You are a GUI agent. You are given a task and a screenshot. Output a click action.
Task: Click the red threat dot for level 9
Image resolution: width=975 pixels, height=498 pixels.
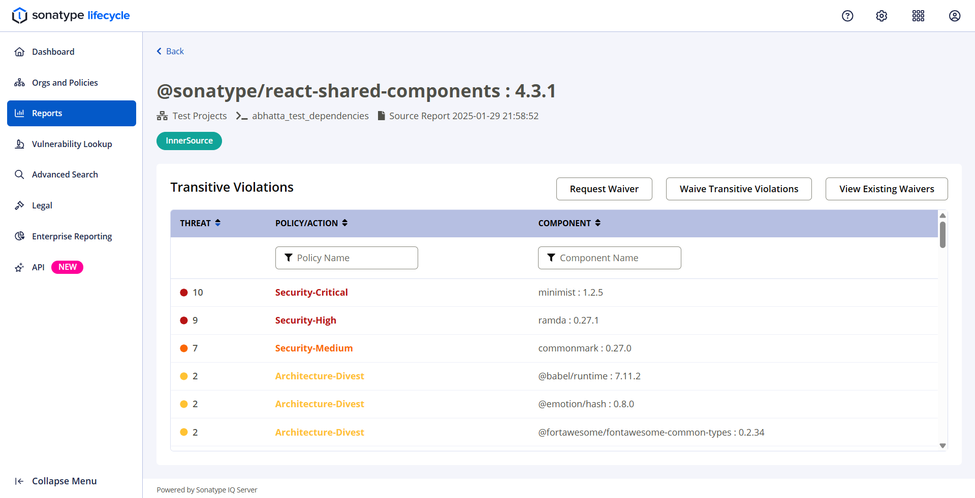(x=184, y=321)
